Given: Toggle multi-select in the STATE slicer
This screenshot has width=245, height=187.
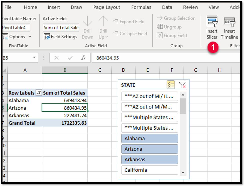Looking at the screenshot, I should [171, 85].
